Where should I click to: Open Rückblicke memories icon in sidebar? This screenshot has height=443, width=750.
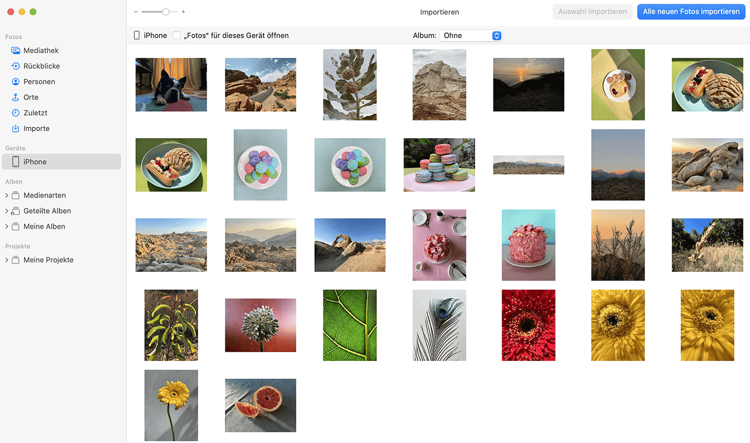coord(16,66)
